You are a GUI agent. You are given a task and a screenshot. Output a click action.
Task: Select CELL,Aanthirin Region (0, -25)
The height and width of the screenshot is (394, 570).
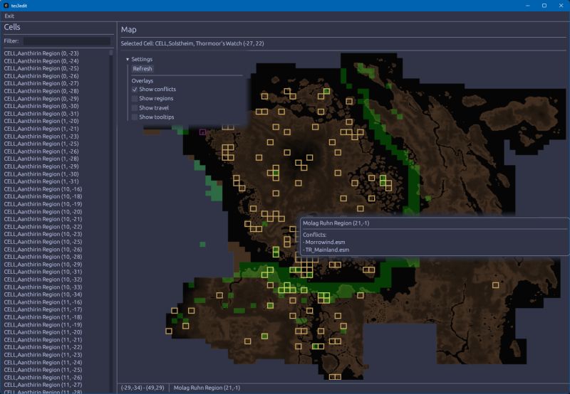(x=41, y=68)
